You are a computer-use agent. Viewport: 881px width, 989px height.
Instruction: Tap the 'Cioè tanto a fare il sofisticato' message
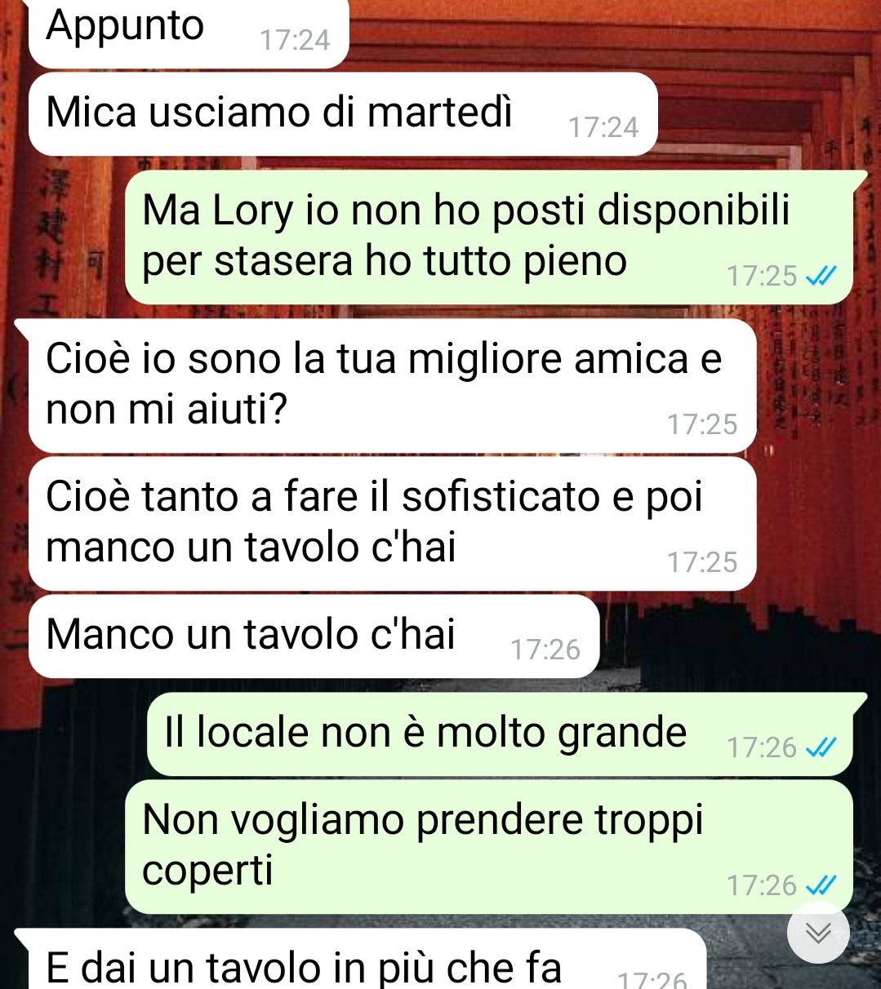pos(393,523)
